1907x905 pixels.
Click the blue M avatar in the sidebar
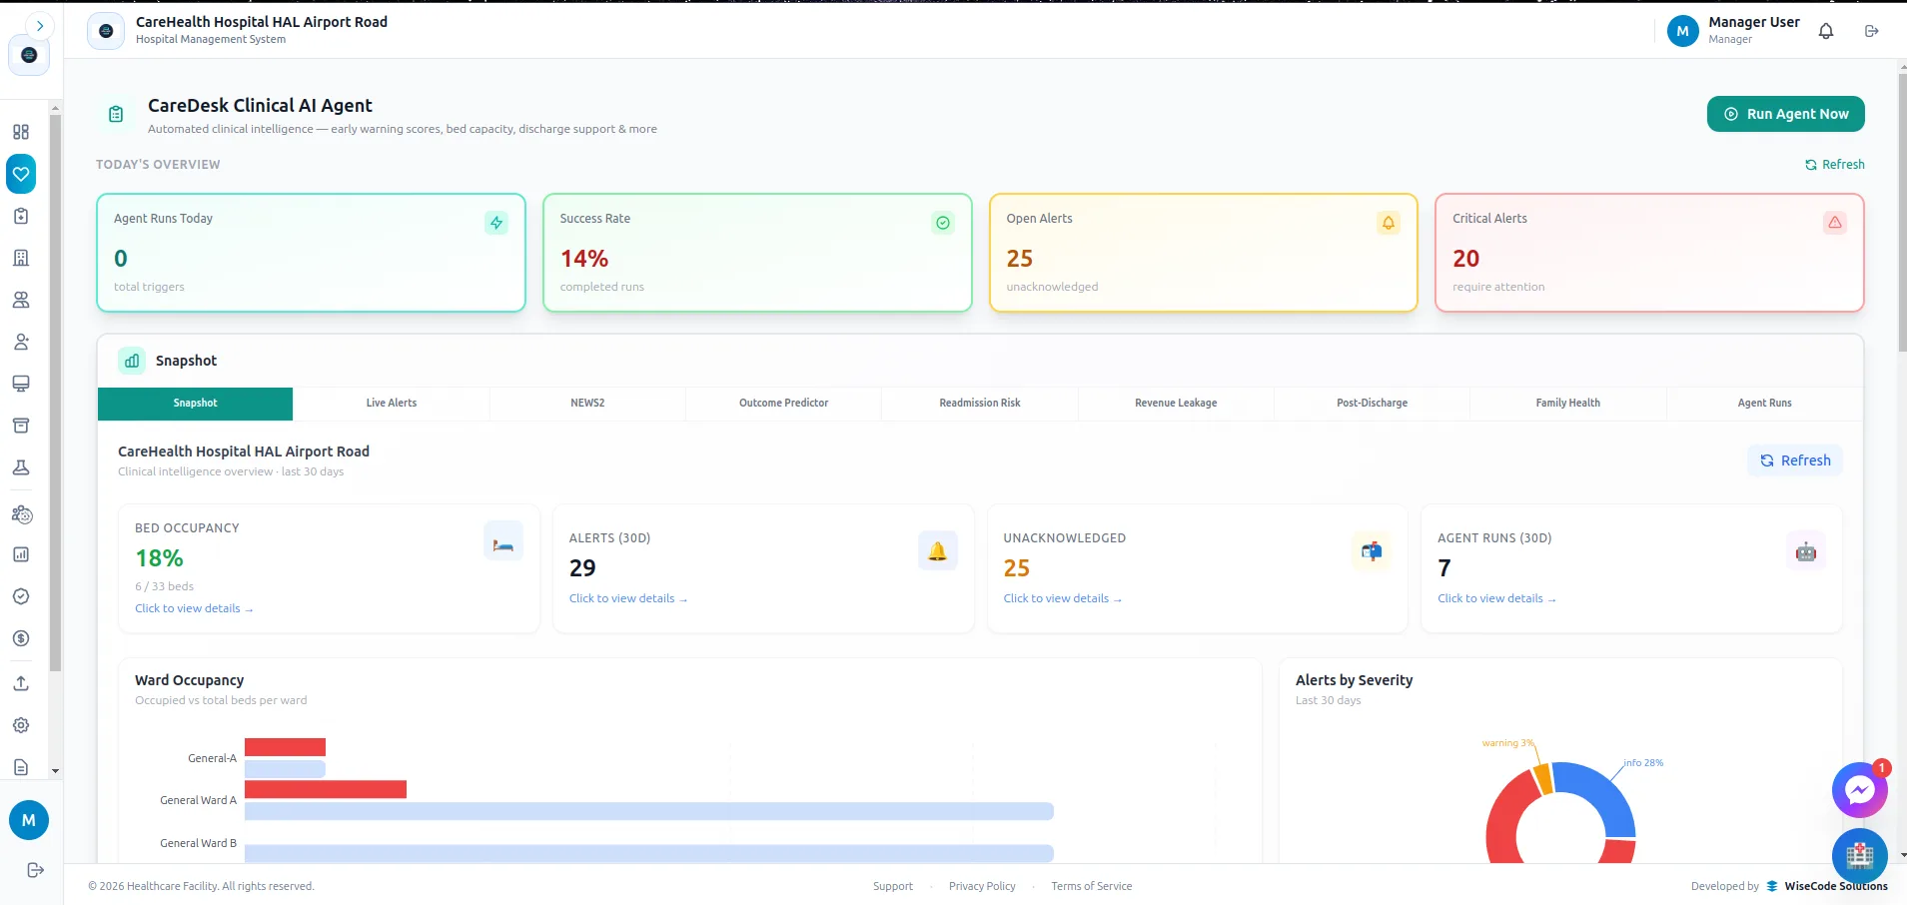[29, 820]
